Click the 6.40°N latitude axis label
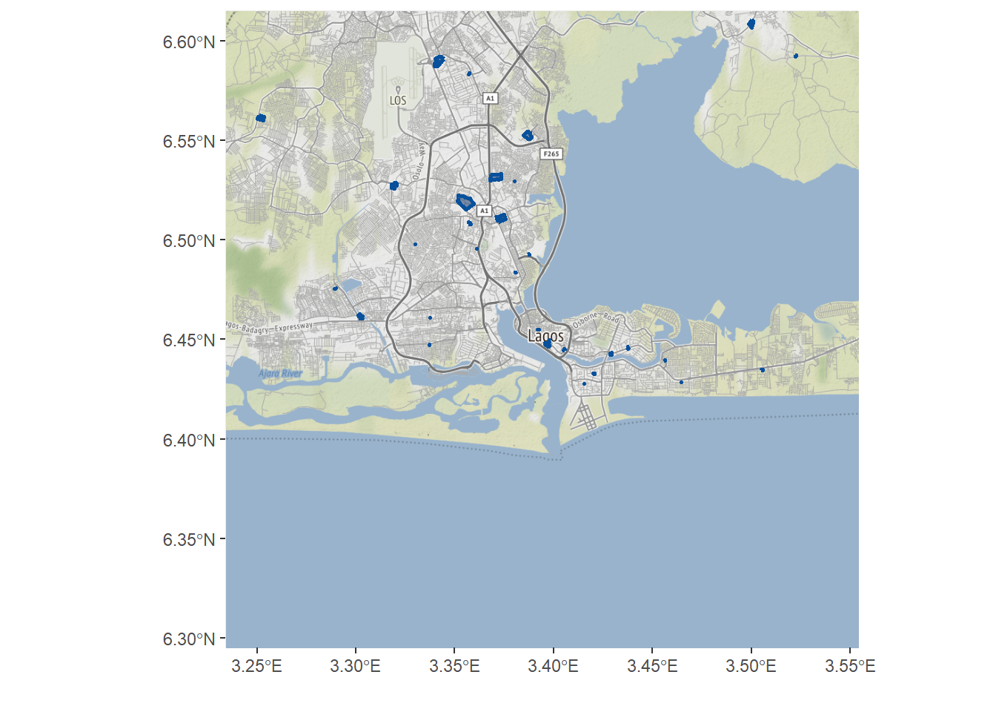 click(x=189, y=441)
